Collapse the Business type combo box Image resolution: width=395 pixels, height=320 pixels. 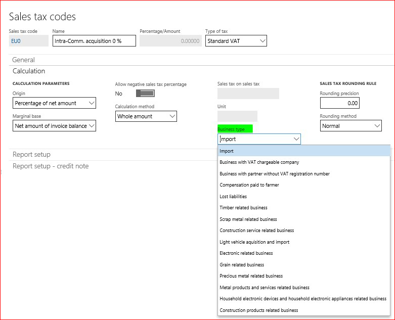(296, 139)
